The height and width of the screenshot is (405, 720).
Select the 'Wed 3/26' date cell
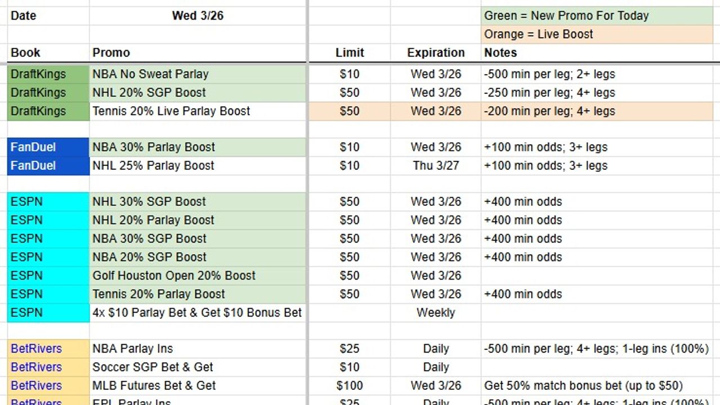point(198,16)
